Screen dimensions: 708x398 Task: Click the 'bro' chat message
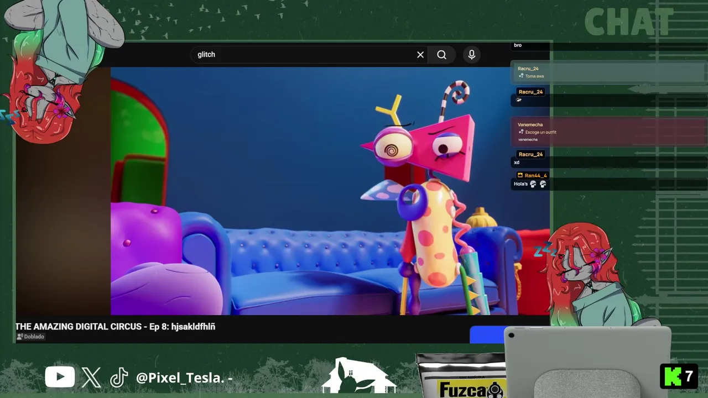[x=518, y=45]
